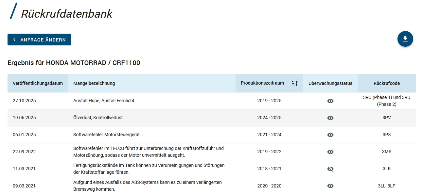
Task: Click the Rückrufcode column header
Action: click(386, 83)
